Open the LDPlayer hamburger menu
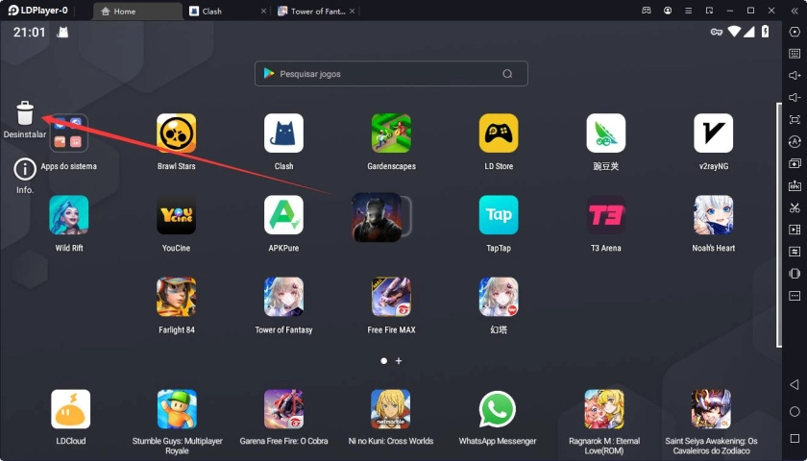 point(689,11)
